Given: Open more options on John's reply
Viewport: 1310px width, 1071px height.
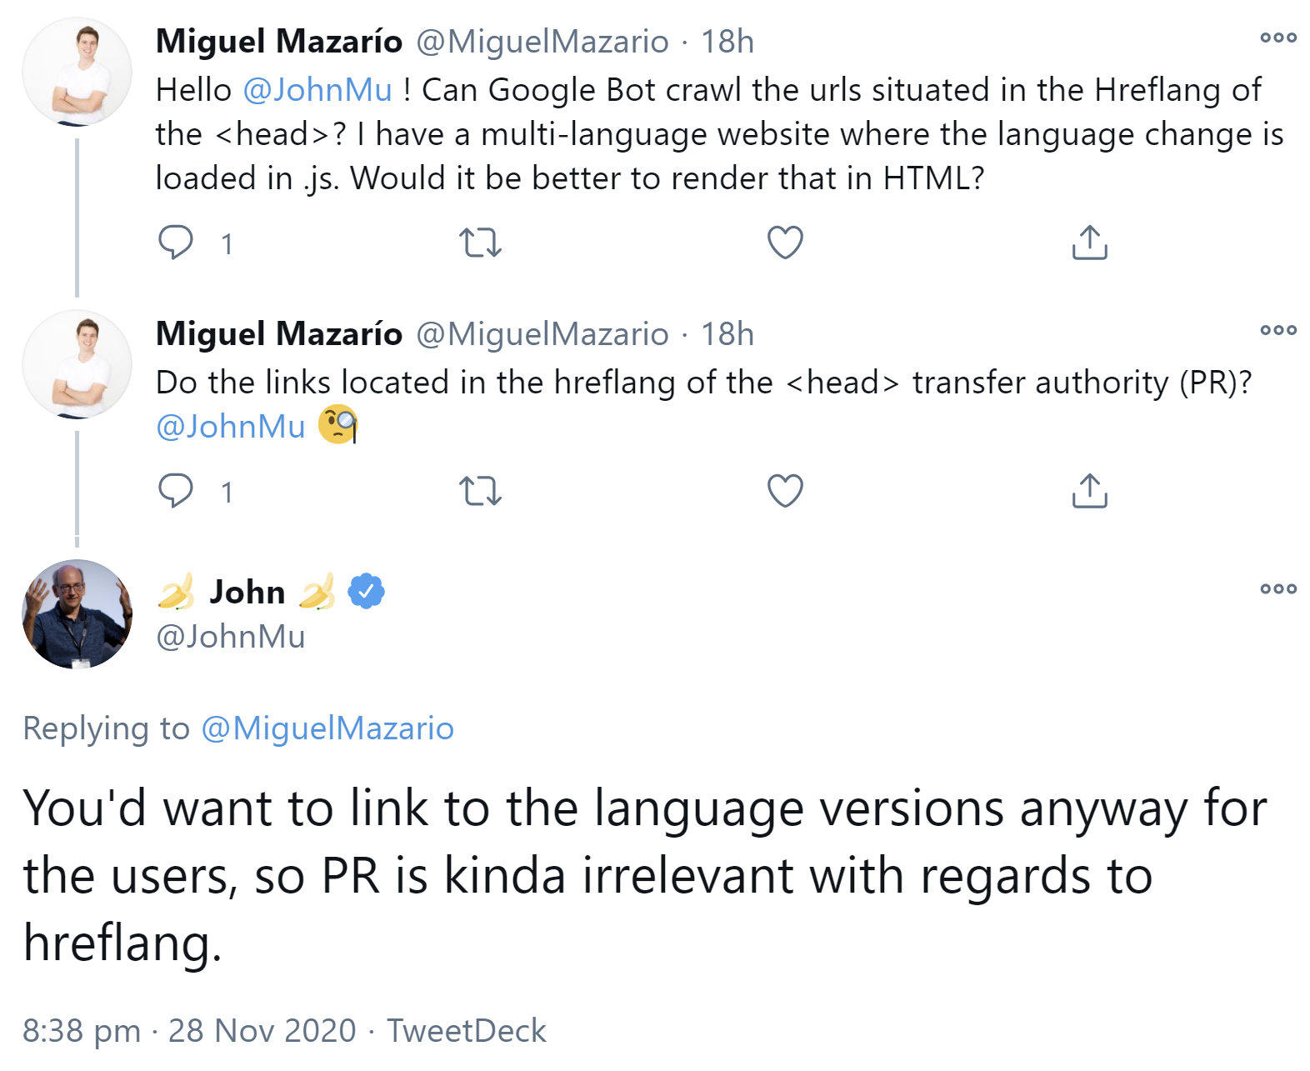Looking at the screenshot, I should pos(1278,589).
